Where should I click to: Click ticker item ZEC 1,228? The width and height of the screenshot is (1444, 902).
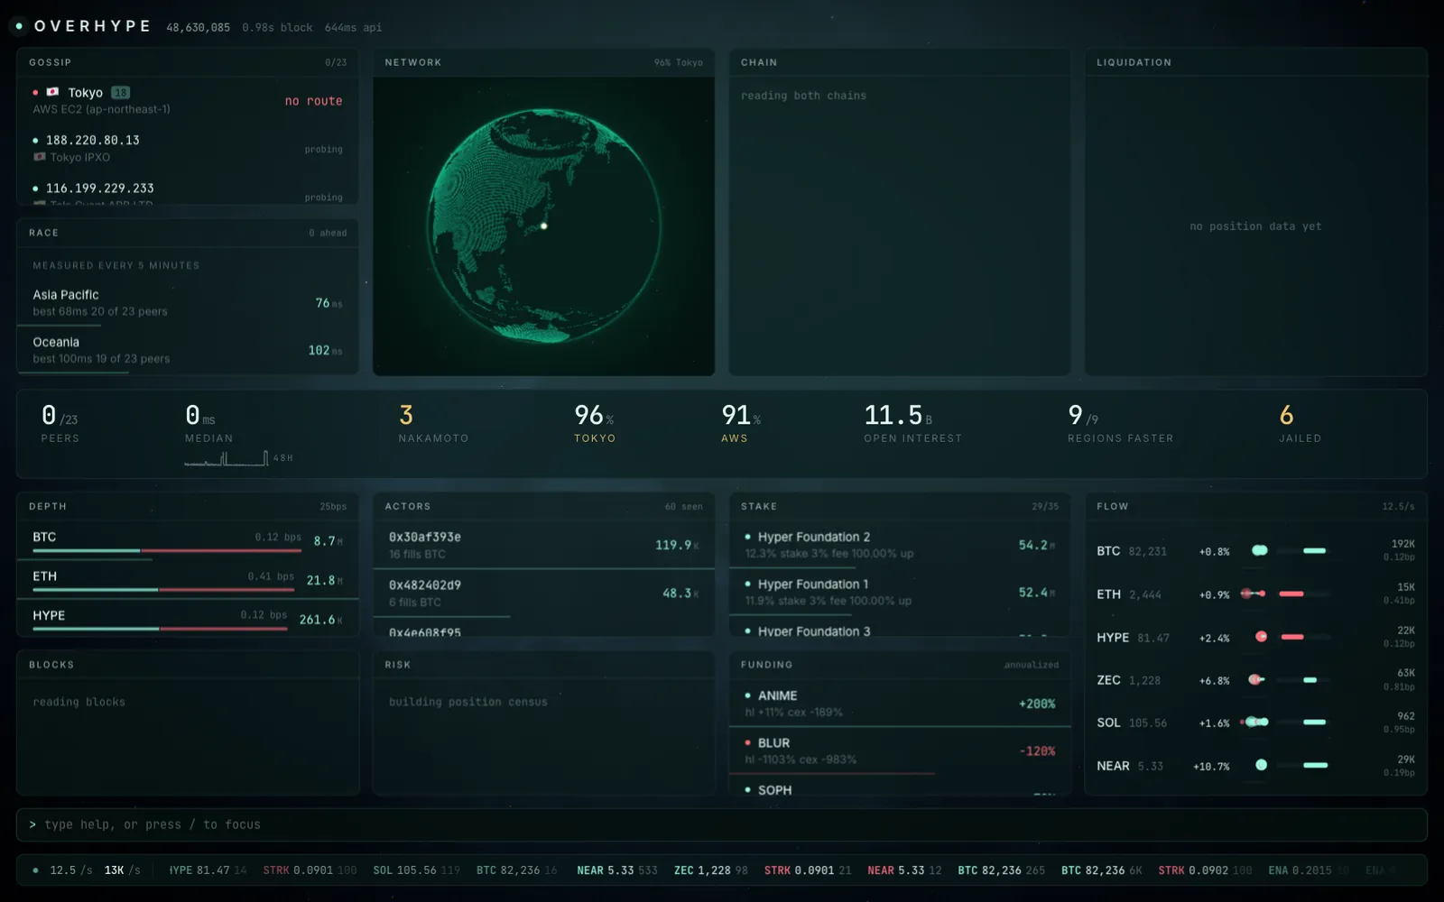point(711,870)
